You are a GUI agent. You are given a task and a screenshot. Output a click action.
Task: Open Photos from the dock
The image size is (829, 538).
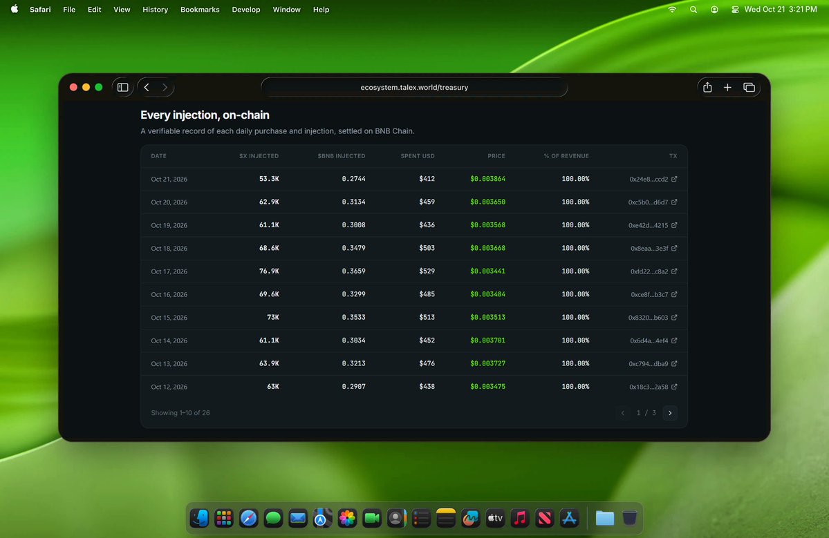point(347,518)
